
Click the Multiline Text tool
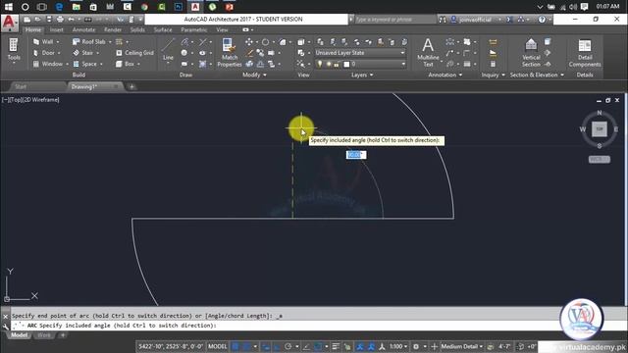[428, 52]
